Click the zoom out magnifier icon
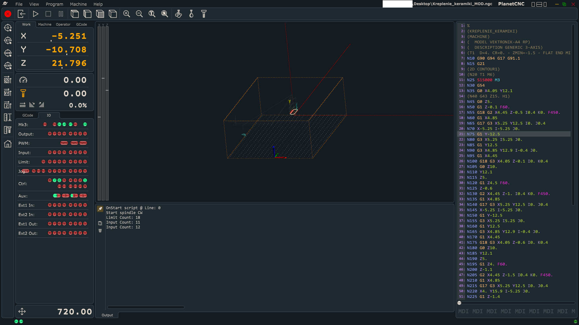Image resolution: width=579 pixels, height=325 pixels. tap(139, 14)
